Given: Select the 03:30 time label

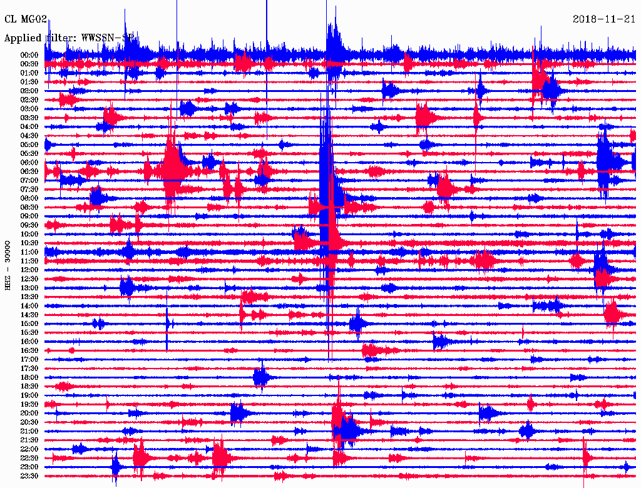Looking at the screenshot, I should pyautogui.click(x=29, y=118).
